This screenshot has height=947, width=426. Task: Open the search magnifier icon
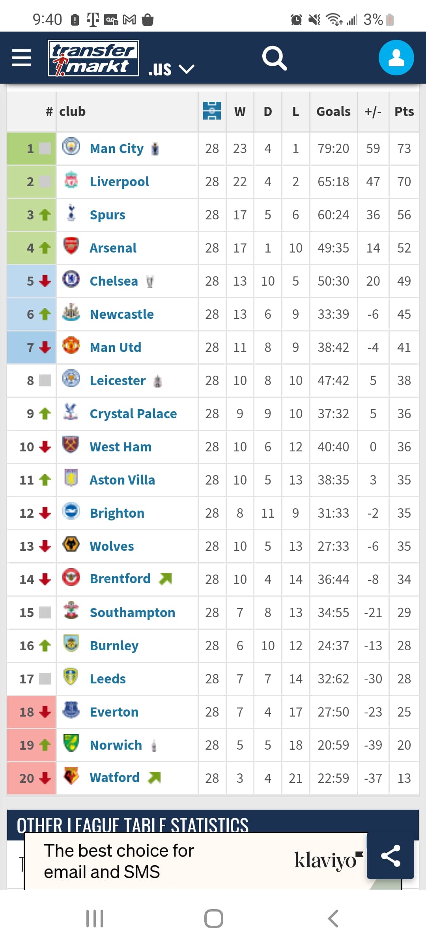click(x=274, y=58)
